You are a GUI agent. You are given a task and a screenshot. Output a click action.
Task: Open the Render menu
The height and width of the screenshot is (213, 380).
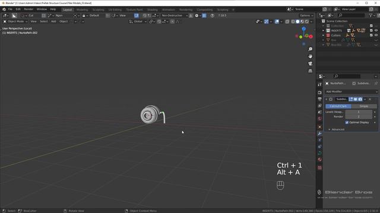point(28,9)
